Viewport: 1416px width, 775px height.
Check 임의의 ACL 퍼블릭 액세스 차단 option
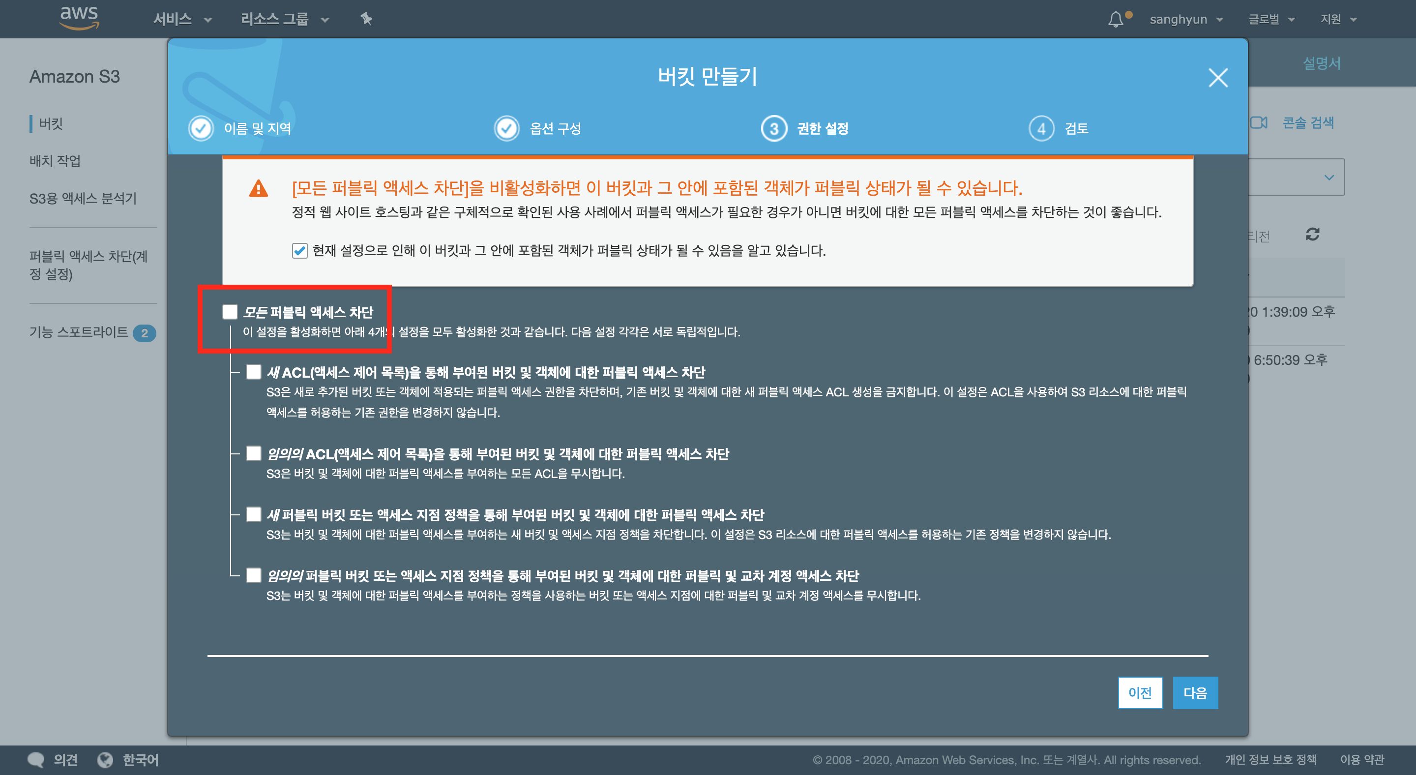pyautogui.click(x=253, y=453)
